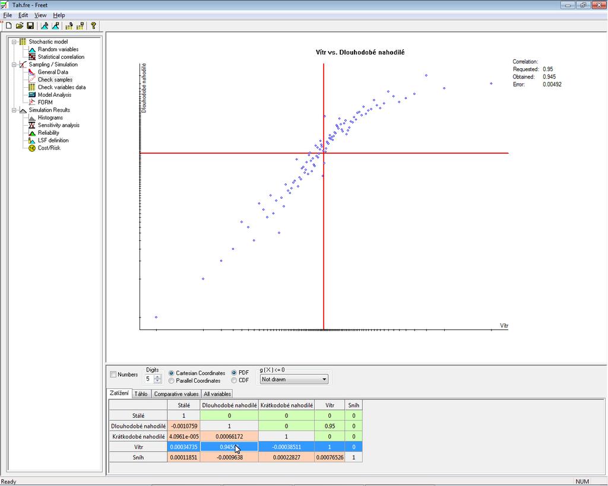Increase Digits with the up spinner arrow
608x486 pixels.
(x=157, y=377)
